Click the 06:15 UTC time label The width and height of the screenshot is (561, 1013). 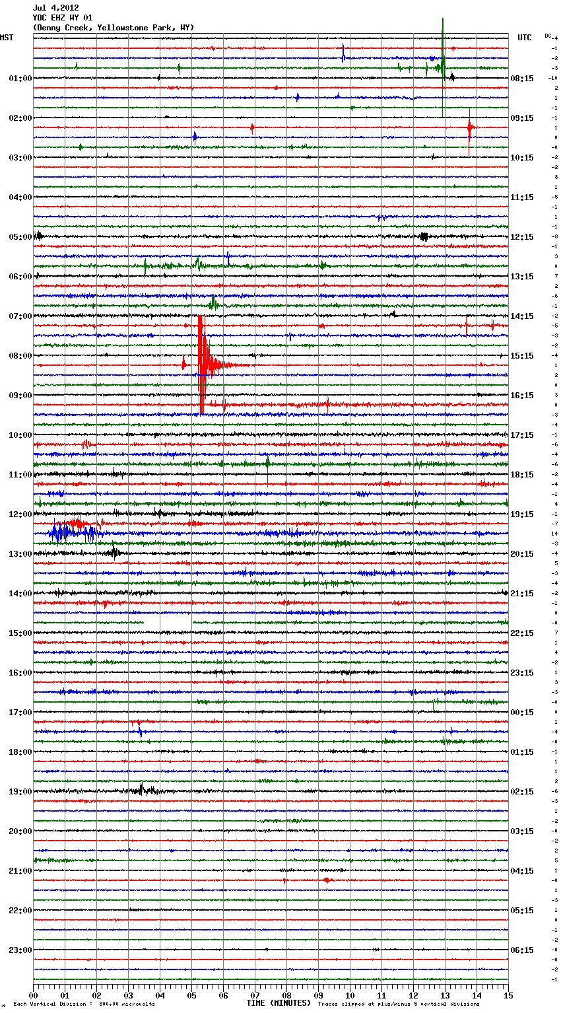click(522, 950)
